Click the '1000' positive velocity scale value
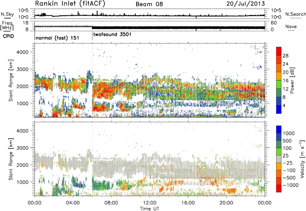306x211 pixels. 288,133
